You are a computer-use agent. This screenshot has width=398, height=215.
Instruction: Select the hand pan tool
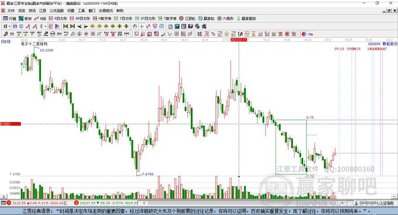pyautogui.click(x=134, y=26)
